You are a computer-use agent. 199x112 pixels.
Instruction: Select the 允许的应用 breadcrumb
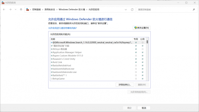(x=94, y=10)
